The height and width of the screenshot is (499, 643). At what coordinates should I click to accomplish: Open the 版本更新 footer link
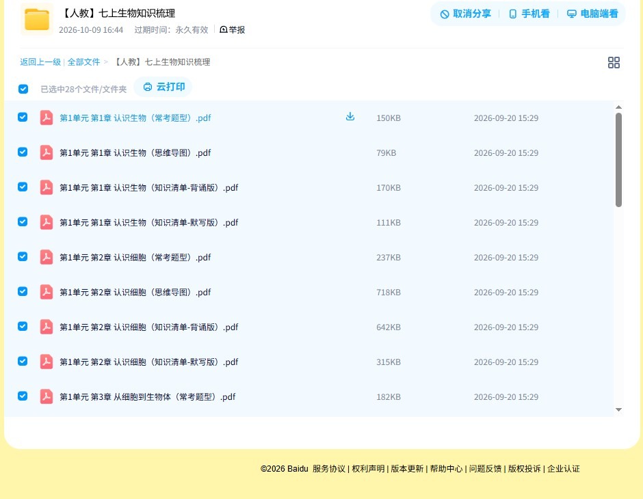[x=407, y=469]
